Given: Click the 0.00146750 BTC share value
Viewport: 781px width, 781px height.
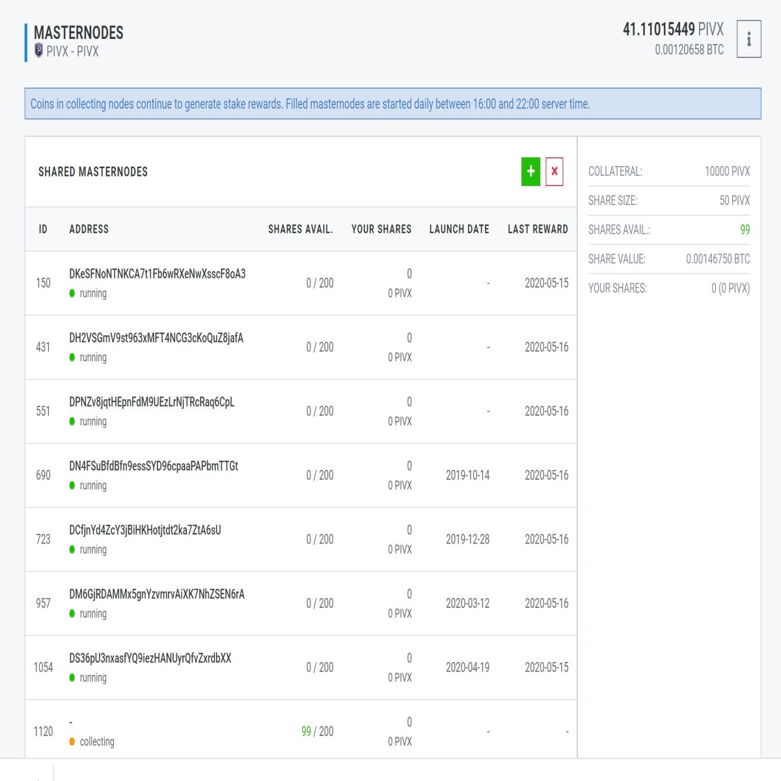Looking at the screenshot, I should pyautogui.click(x=718, y=259).
